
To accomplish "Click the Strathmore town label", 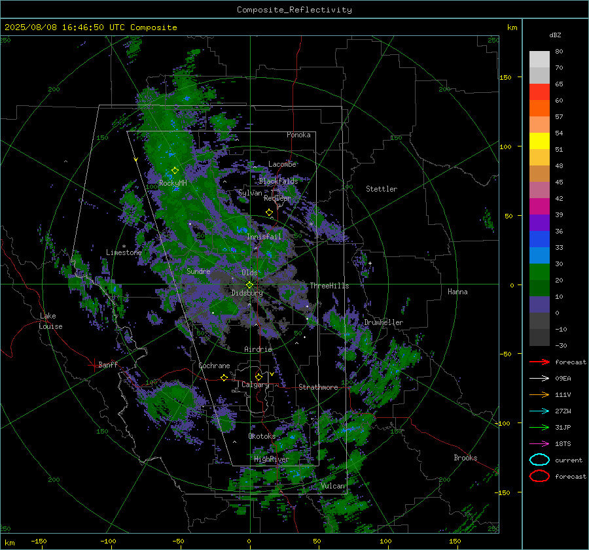I will 318,387.
